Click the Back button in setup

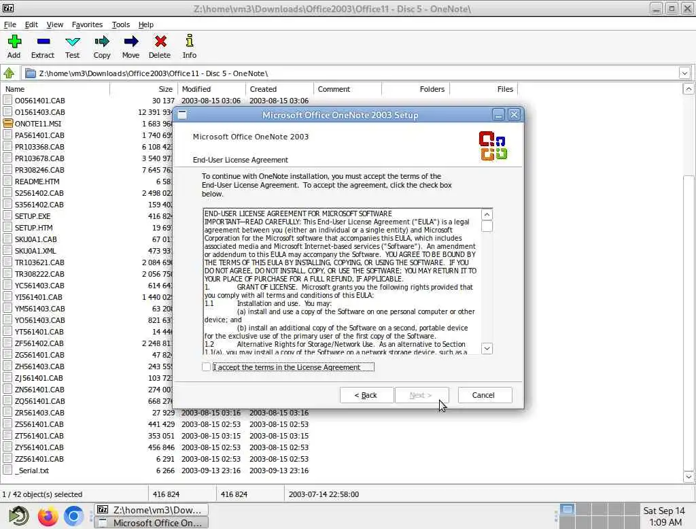click(366, 395)
